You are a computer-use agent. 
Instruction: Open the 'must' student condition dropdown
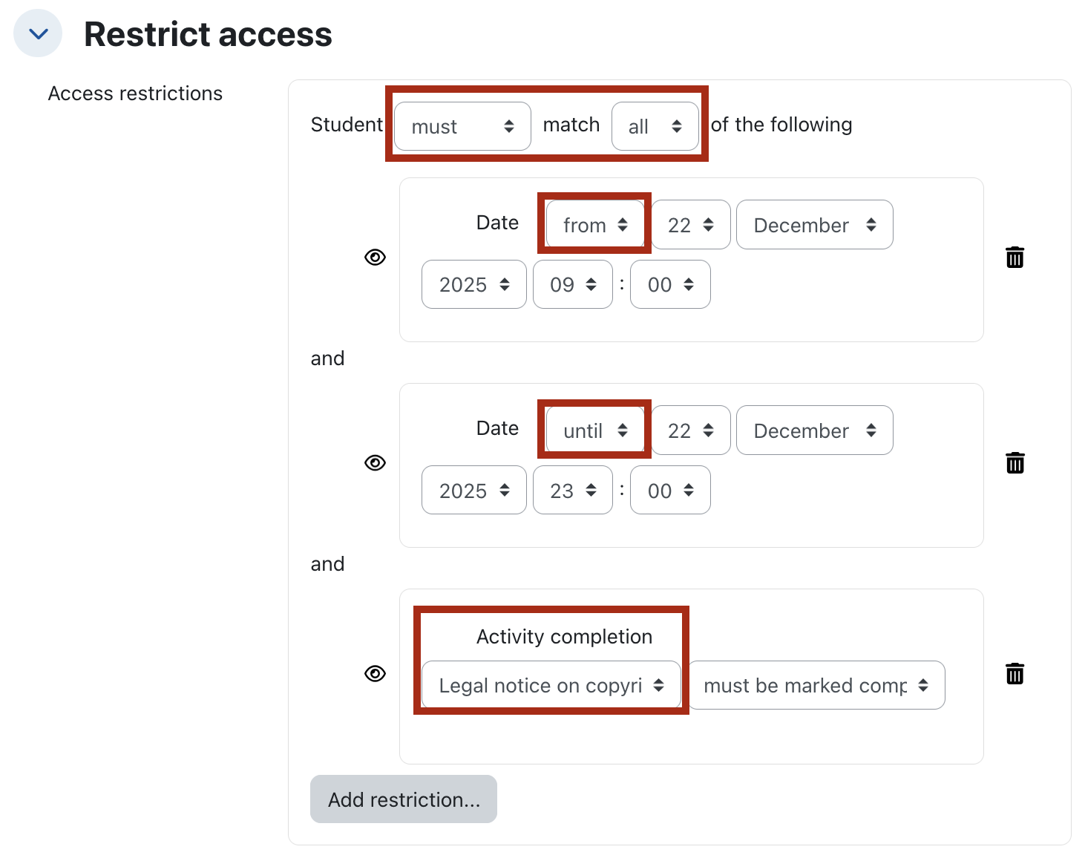(x=462, y=126)
